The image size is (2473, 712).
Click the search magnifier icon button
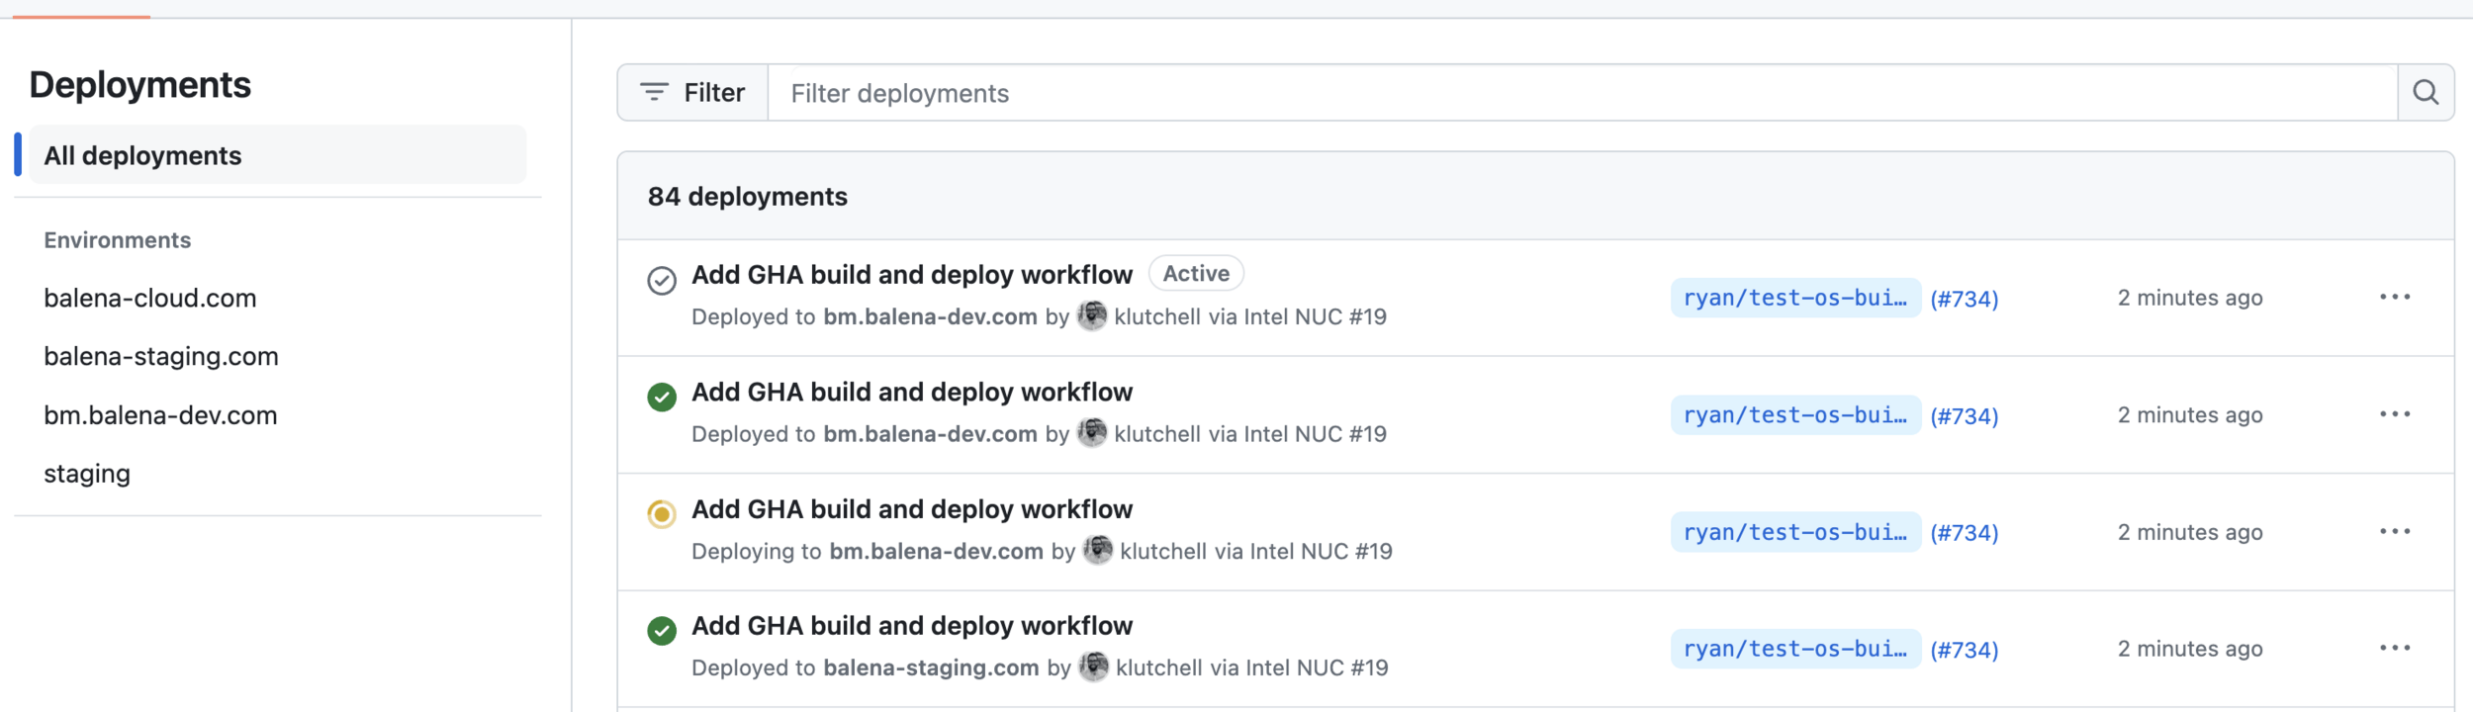click(2426, 93)
